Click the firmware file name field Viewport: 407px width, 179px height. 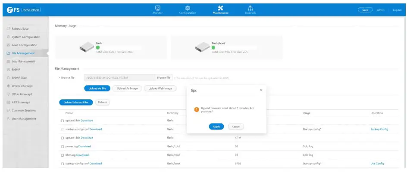119,78
